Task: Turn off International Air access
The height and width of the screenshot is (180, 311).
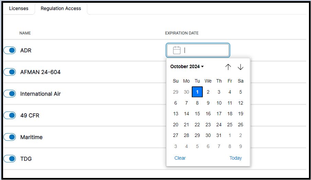Action: (10, 94)
